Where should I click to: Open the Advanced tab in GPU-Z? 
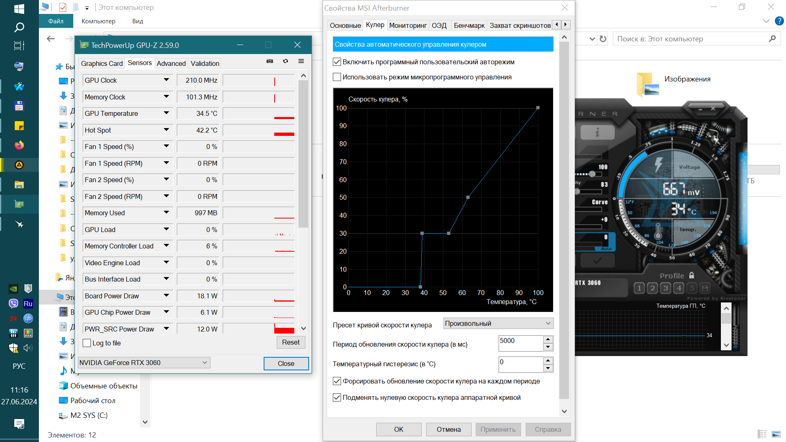click(x=171, y=63)
